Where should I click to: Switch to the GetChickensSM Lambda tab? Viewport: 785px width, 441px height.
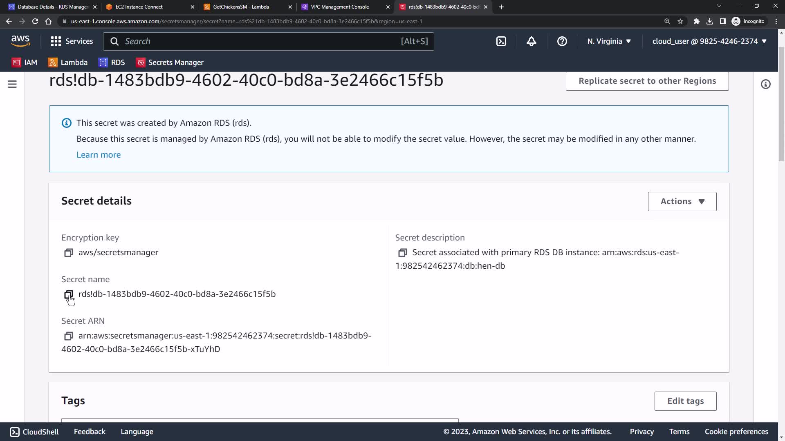pos(241,7)
